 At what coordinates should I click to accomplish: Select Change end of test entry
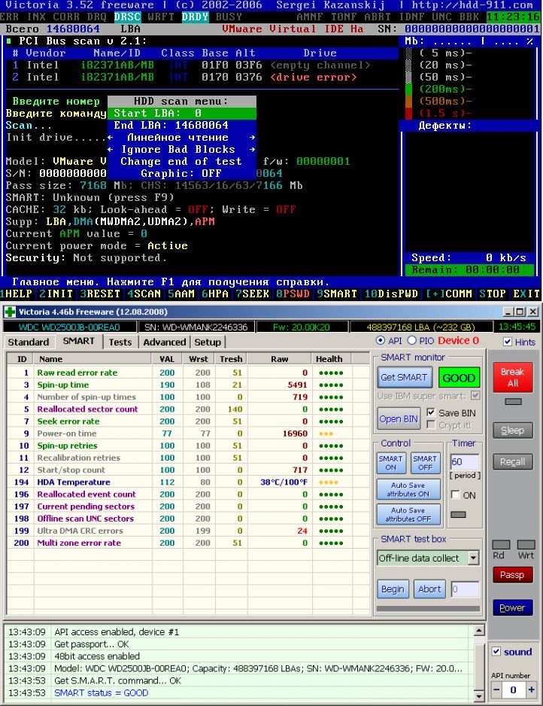tap(182, 161)
